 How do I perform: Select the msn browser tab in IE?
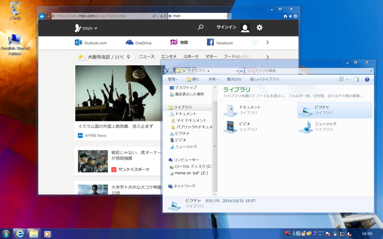[x=197, y=16]
